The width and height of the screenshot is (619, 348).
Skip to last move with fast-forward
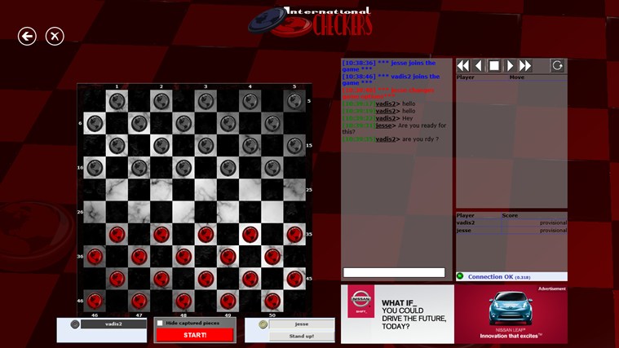coord(525,66)
